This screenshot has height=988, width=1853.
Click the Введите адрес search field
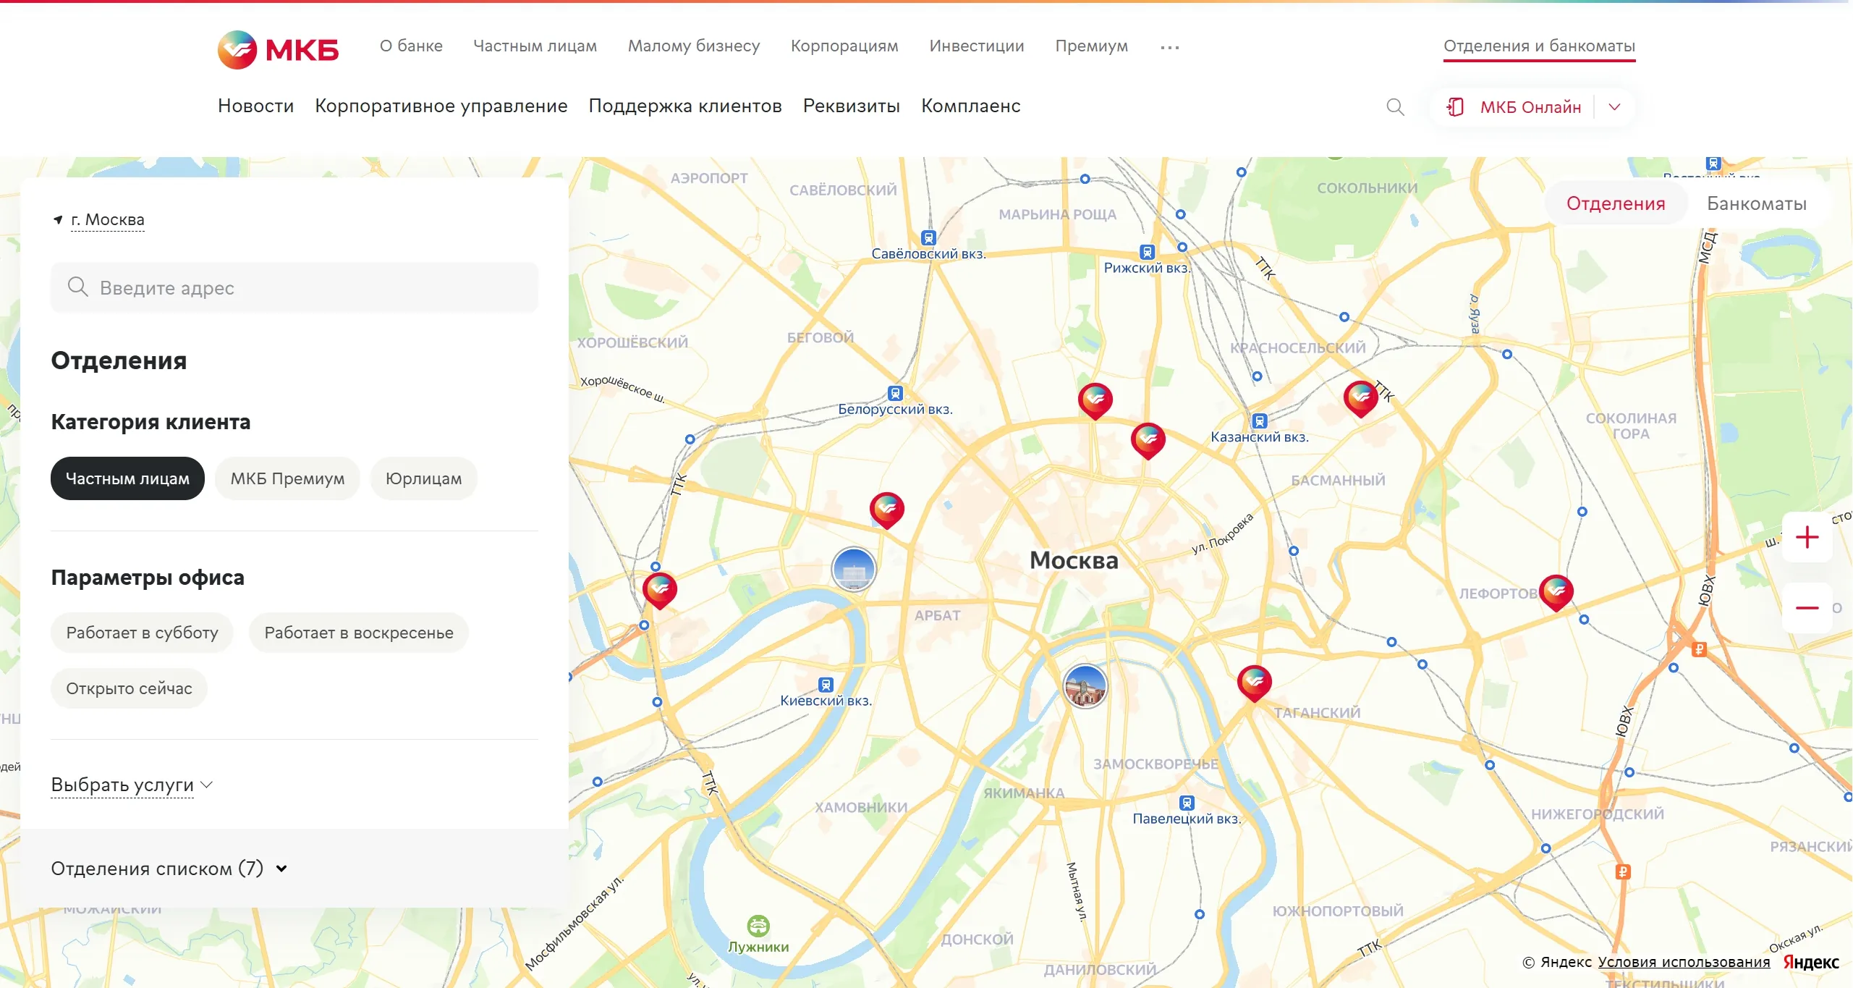point(294,288)
